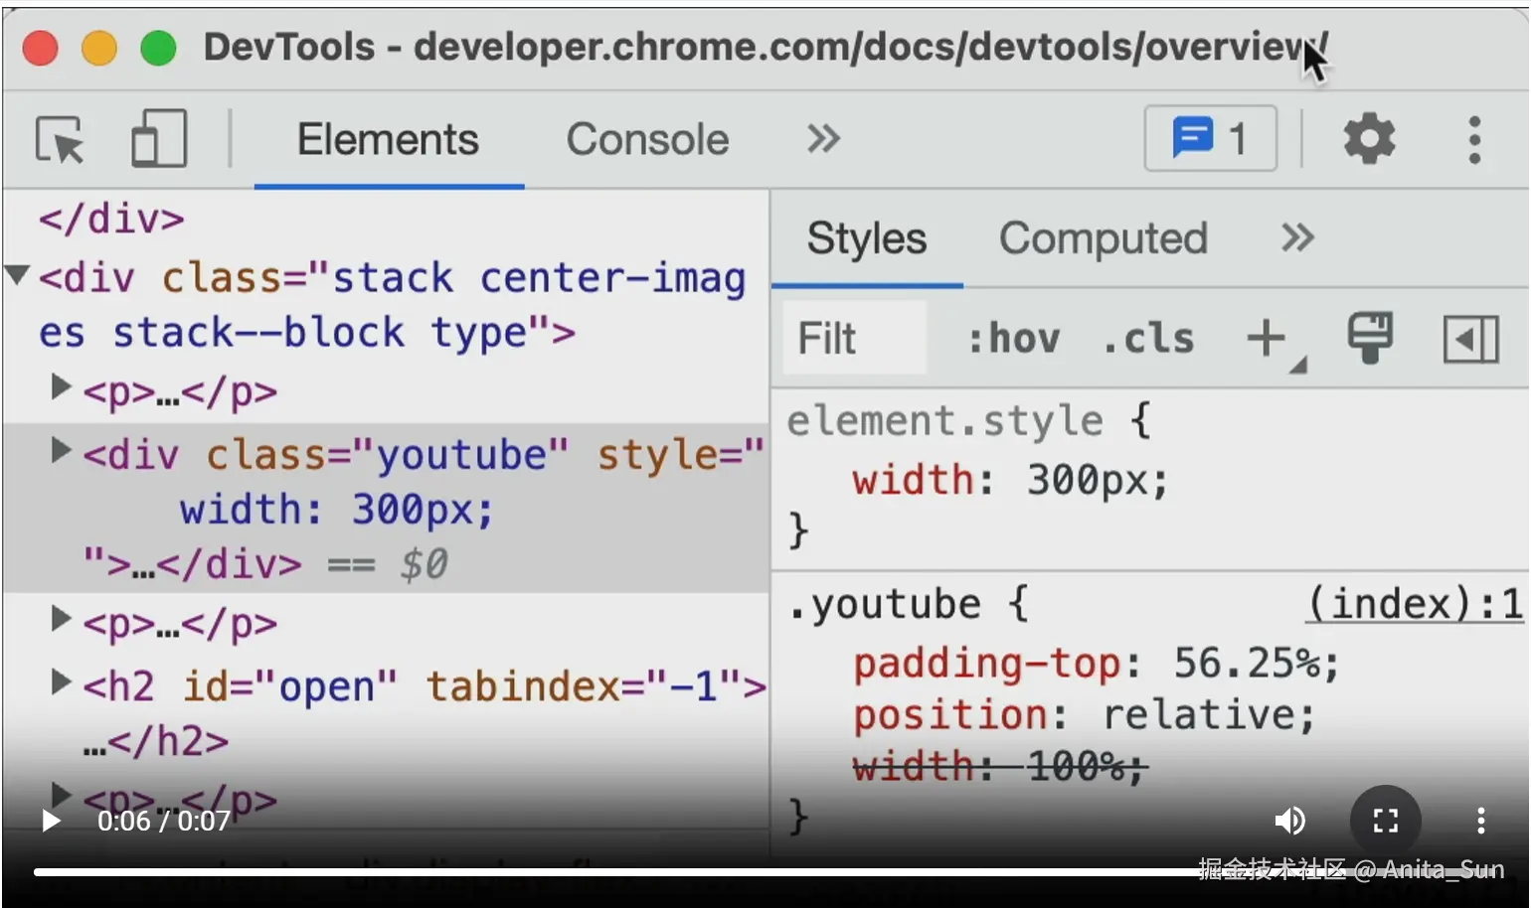Image resolution: width=1531 pixels, height=908 pixels.
Task: Mute the video using the speaker icon
Action: click(1289, 821)
